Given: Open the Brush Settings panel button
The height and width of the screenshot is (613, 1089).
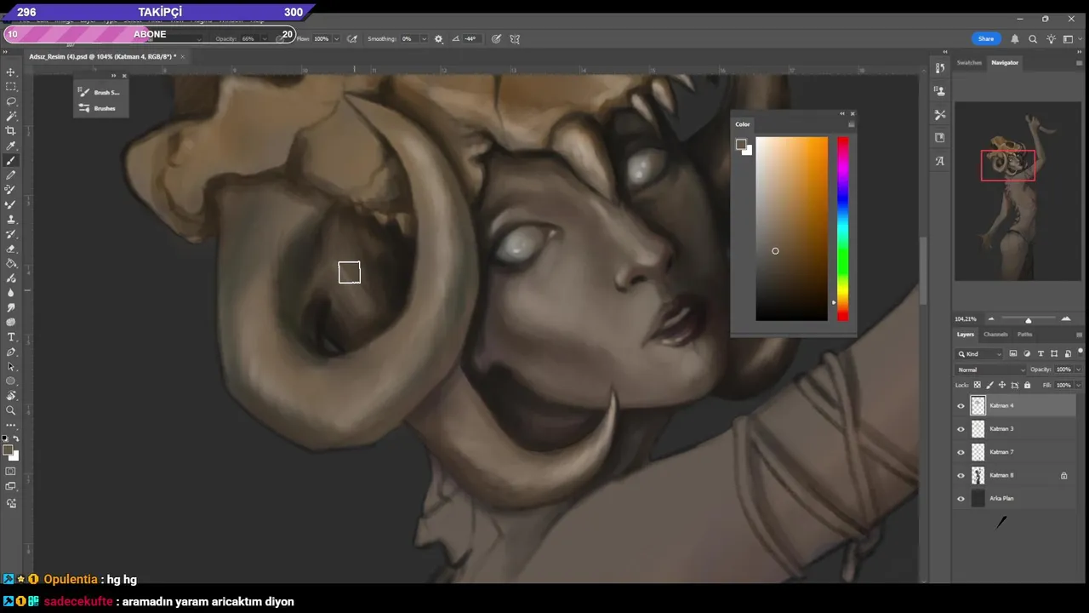Looking at the screenshot, I should tap(100, 92).
